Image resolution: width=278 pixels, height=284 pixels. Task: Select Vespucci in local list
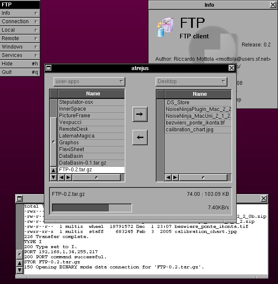coord(91,122)
